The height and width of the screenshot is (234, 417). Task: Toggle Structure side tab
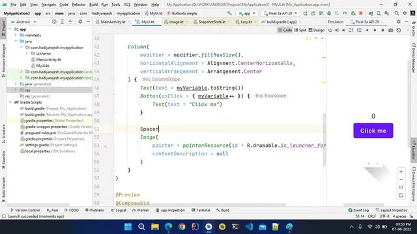click(3, 134)
